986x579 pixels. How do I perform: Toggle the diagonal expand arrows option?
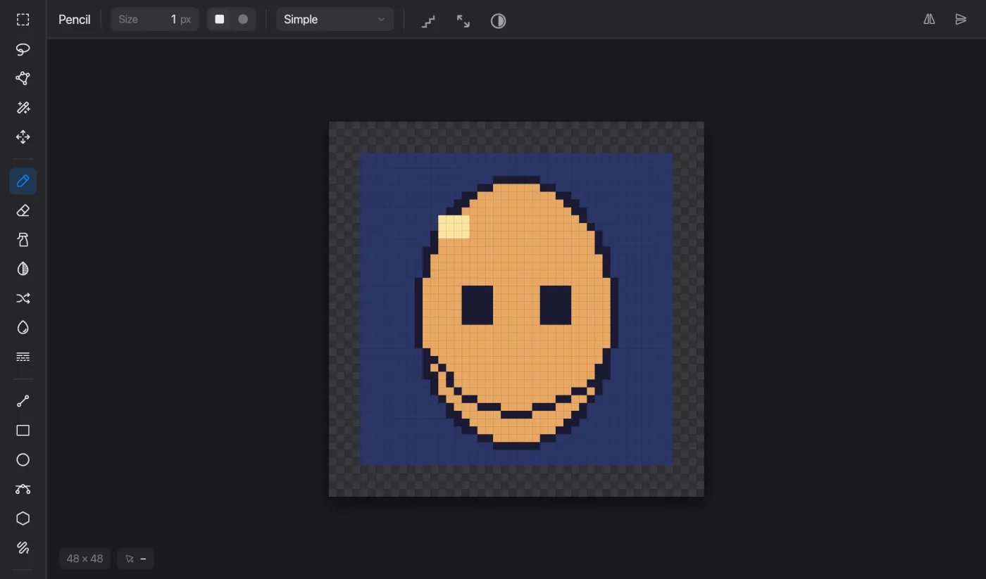tap(463, 20)
